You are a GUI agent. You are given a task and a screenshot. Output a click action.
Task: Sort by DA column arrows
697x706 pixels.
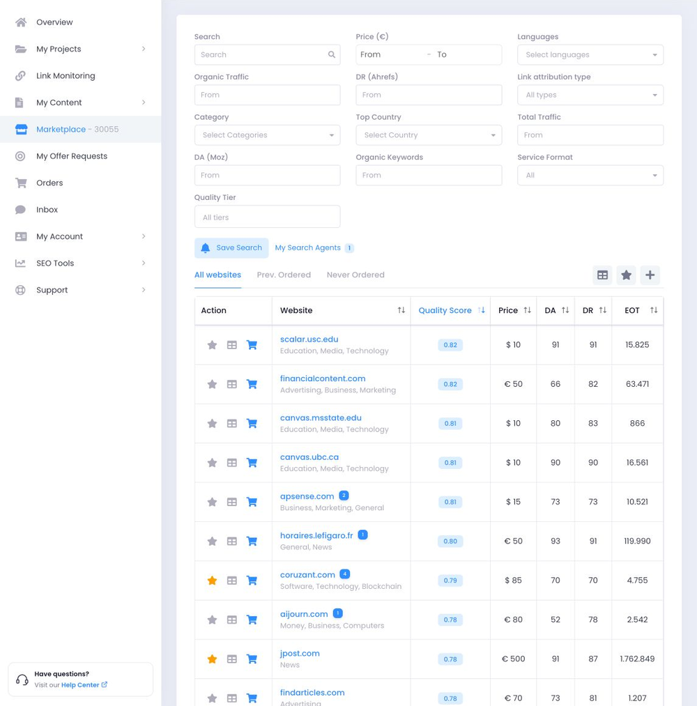pos(565,310)
